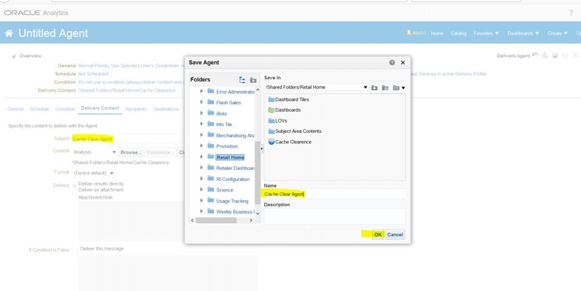581x291 pixels.
Task: Switch to the Condition tab
Action: pyautogui.click(x=65, y=109)
